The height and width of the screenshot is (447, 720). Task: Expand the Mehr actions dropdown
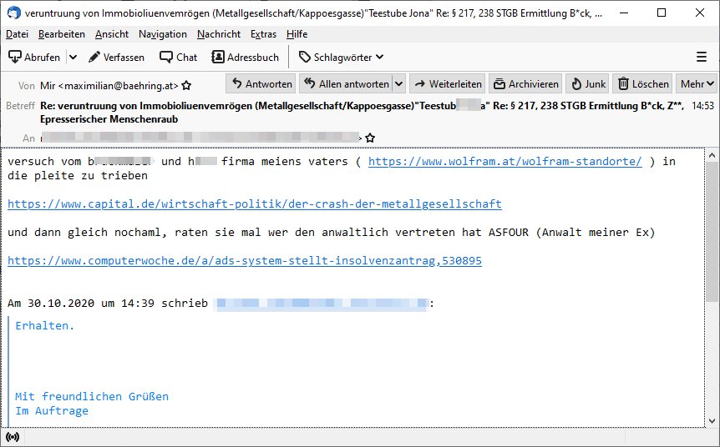(x=697, y=84)
